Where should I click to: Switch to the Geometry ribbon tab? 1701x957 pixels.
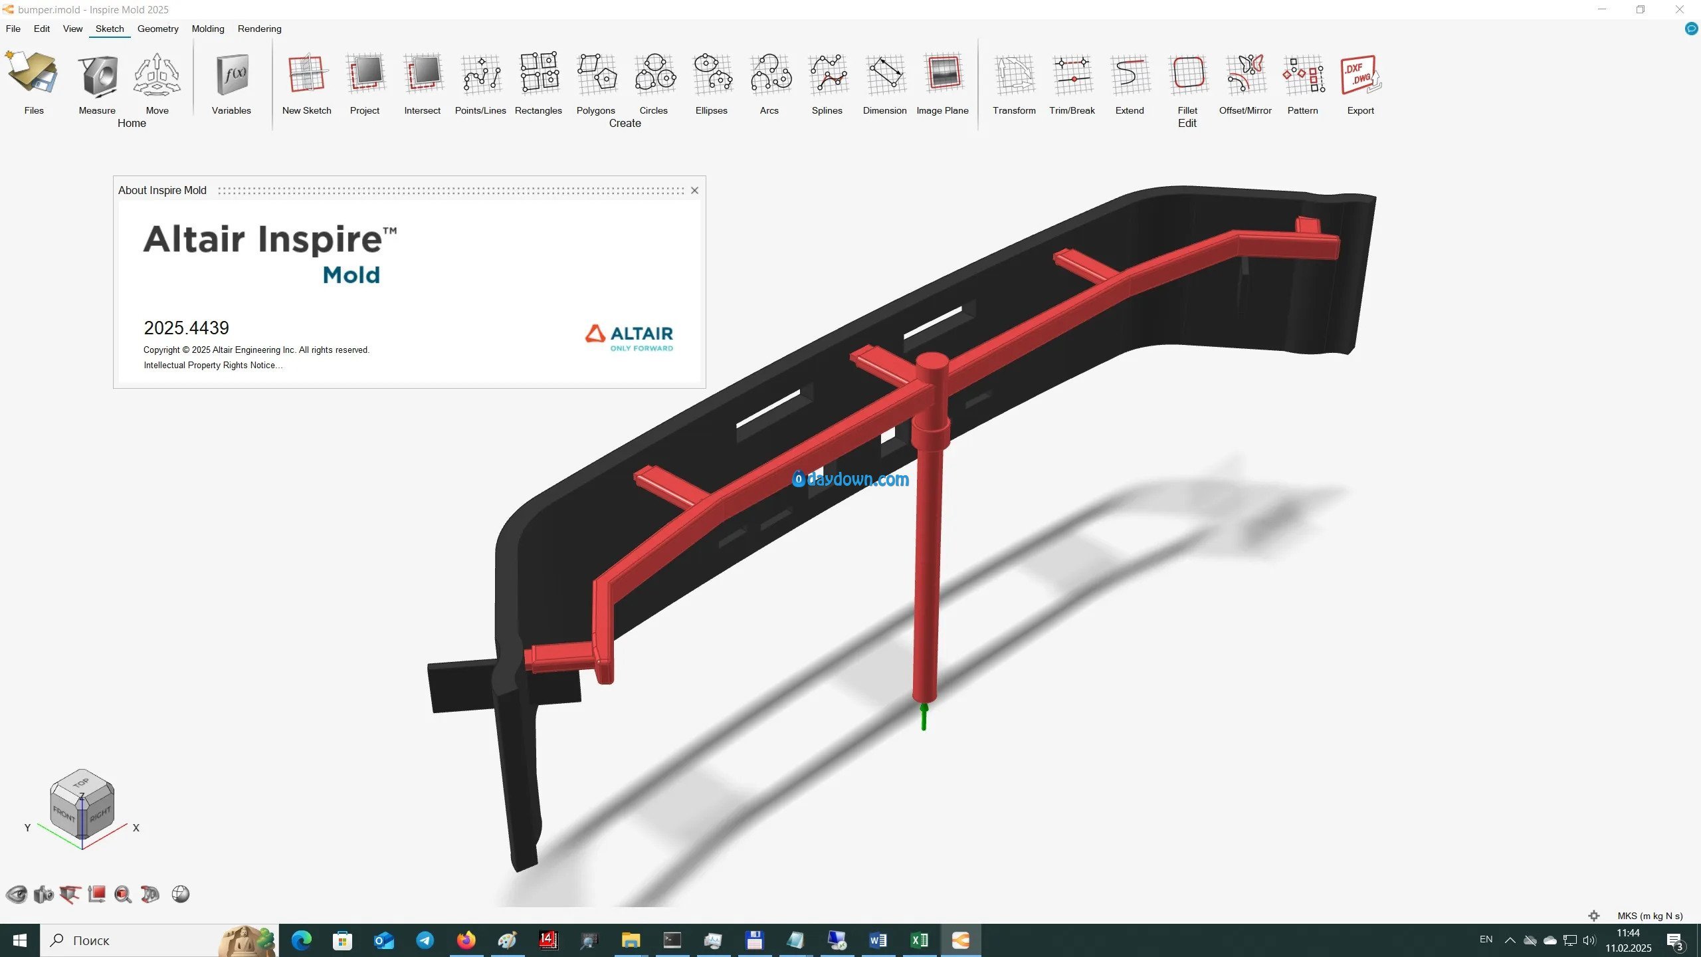[158, 29]
